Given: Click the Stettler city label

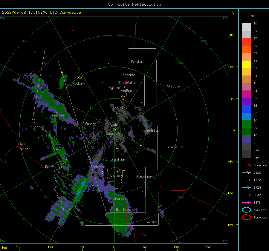Looking at the screenshot, I should pos(174,86).
